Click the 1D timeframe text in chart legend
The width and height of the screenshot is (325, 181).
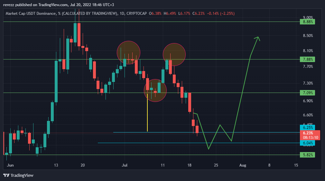click(122, 14)
